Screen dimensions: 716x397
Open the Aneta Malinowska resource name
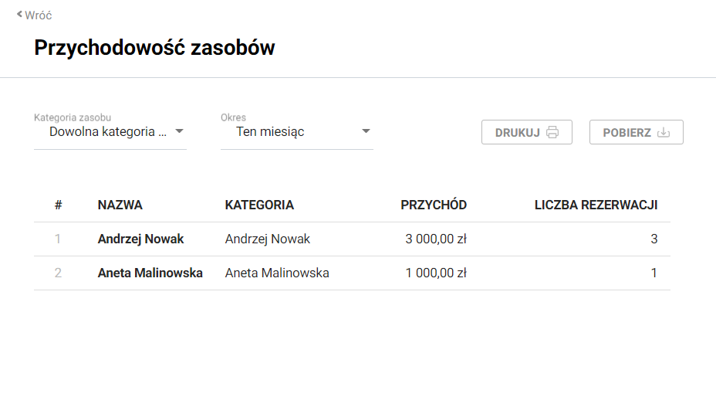click(150, 273)
